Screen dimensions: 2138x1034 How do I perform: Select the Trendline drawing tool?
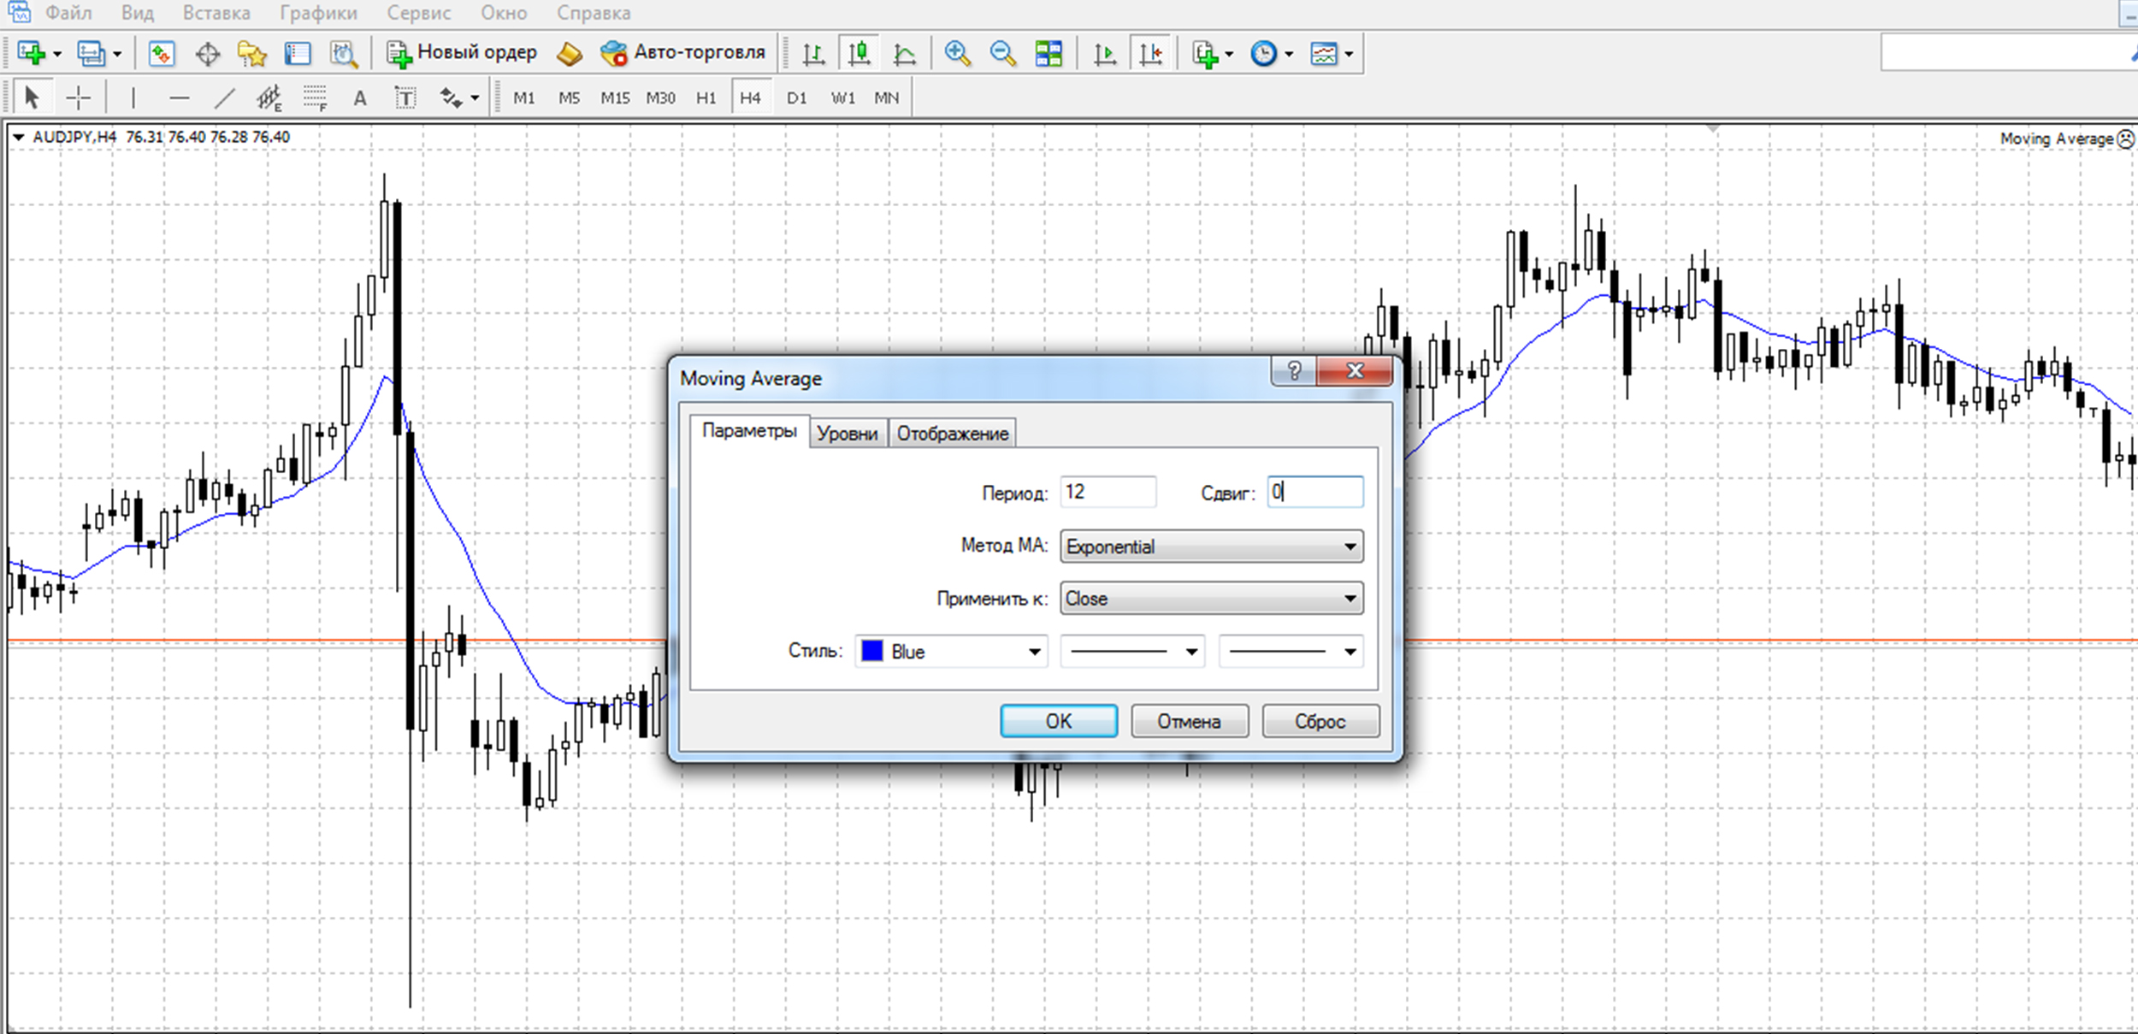(x=224, y=98)
